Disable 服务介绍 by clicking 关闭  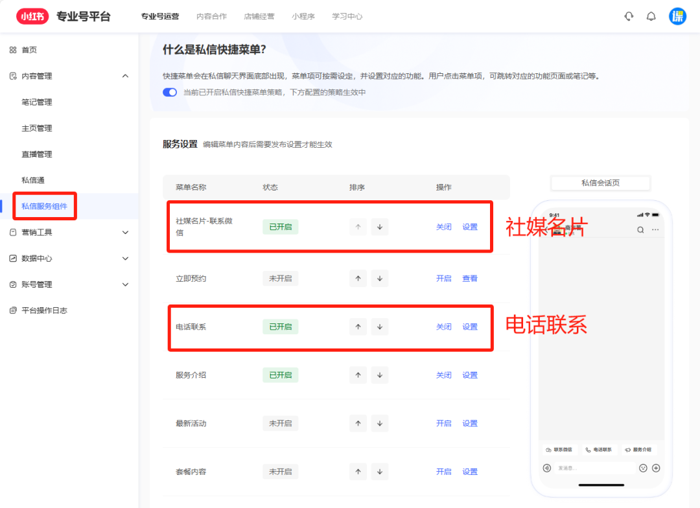point(443,375)
